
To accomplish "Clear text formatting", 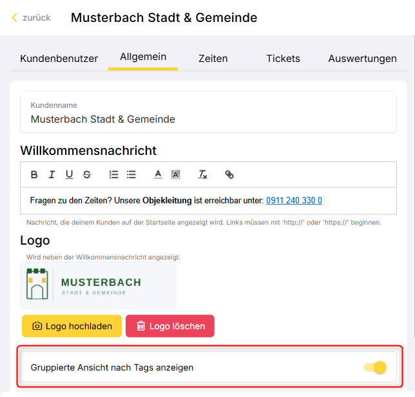I will click(202, 175).
